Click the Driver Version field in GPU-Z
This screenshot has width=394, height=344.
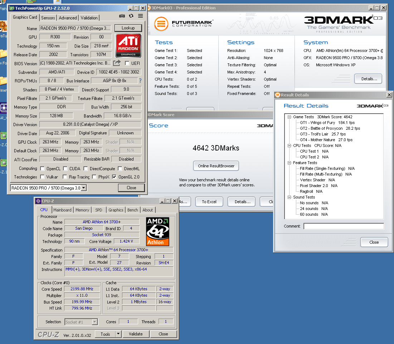pyautogui.click(x=91, y=124)
